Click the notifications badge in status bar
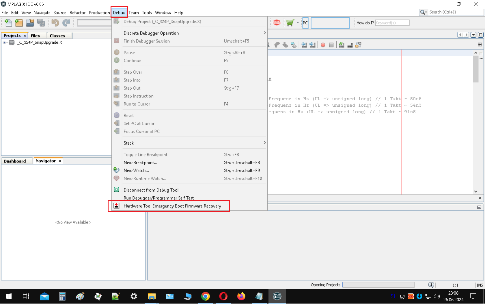The height and width of the screenshot is (305, 485). tap(431, 285)
